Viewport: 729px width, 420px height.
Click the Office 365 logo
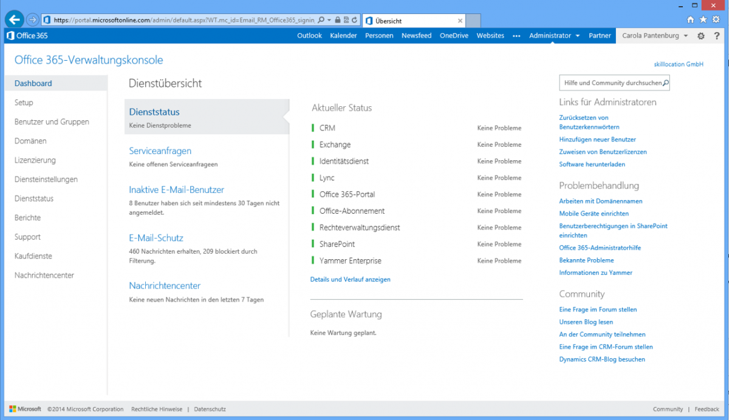[x=27, y=36]
